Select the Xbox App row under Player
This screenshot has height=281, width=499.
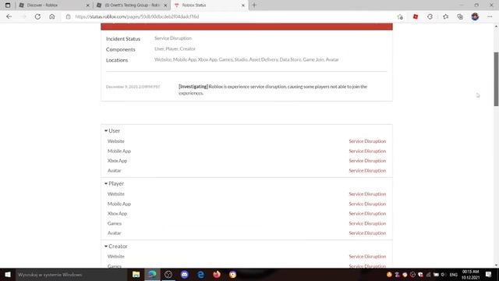point(246,213)
